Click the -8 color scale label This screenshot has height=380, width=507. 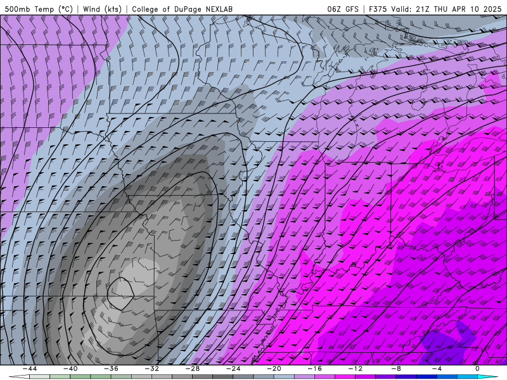coord(396,369)
